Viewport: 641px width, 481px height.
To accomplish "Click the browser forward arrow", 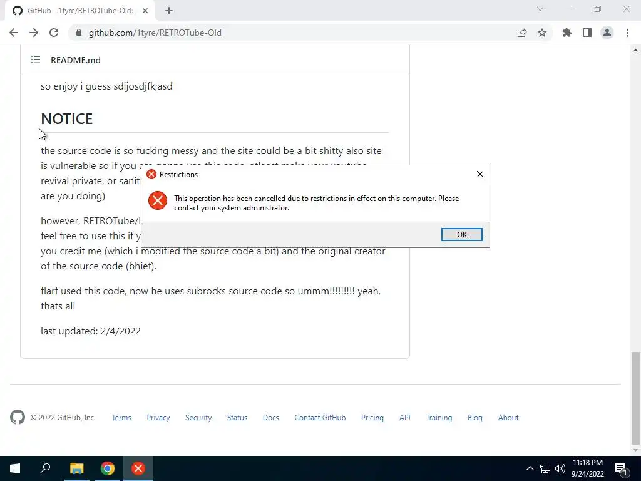I will pos(34,33).
